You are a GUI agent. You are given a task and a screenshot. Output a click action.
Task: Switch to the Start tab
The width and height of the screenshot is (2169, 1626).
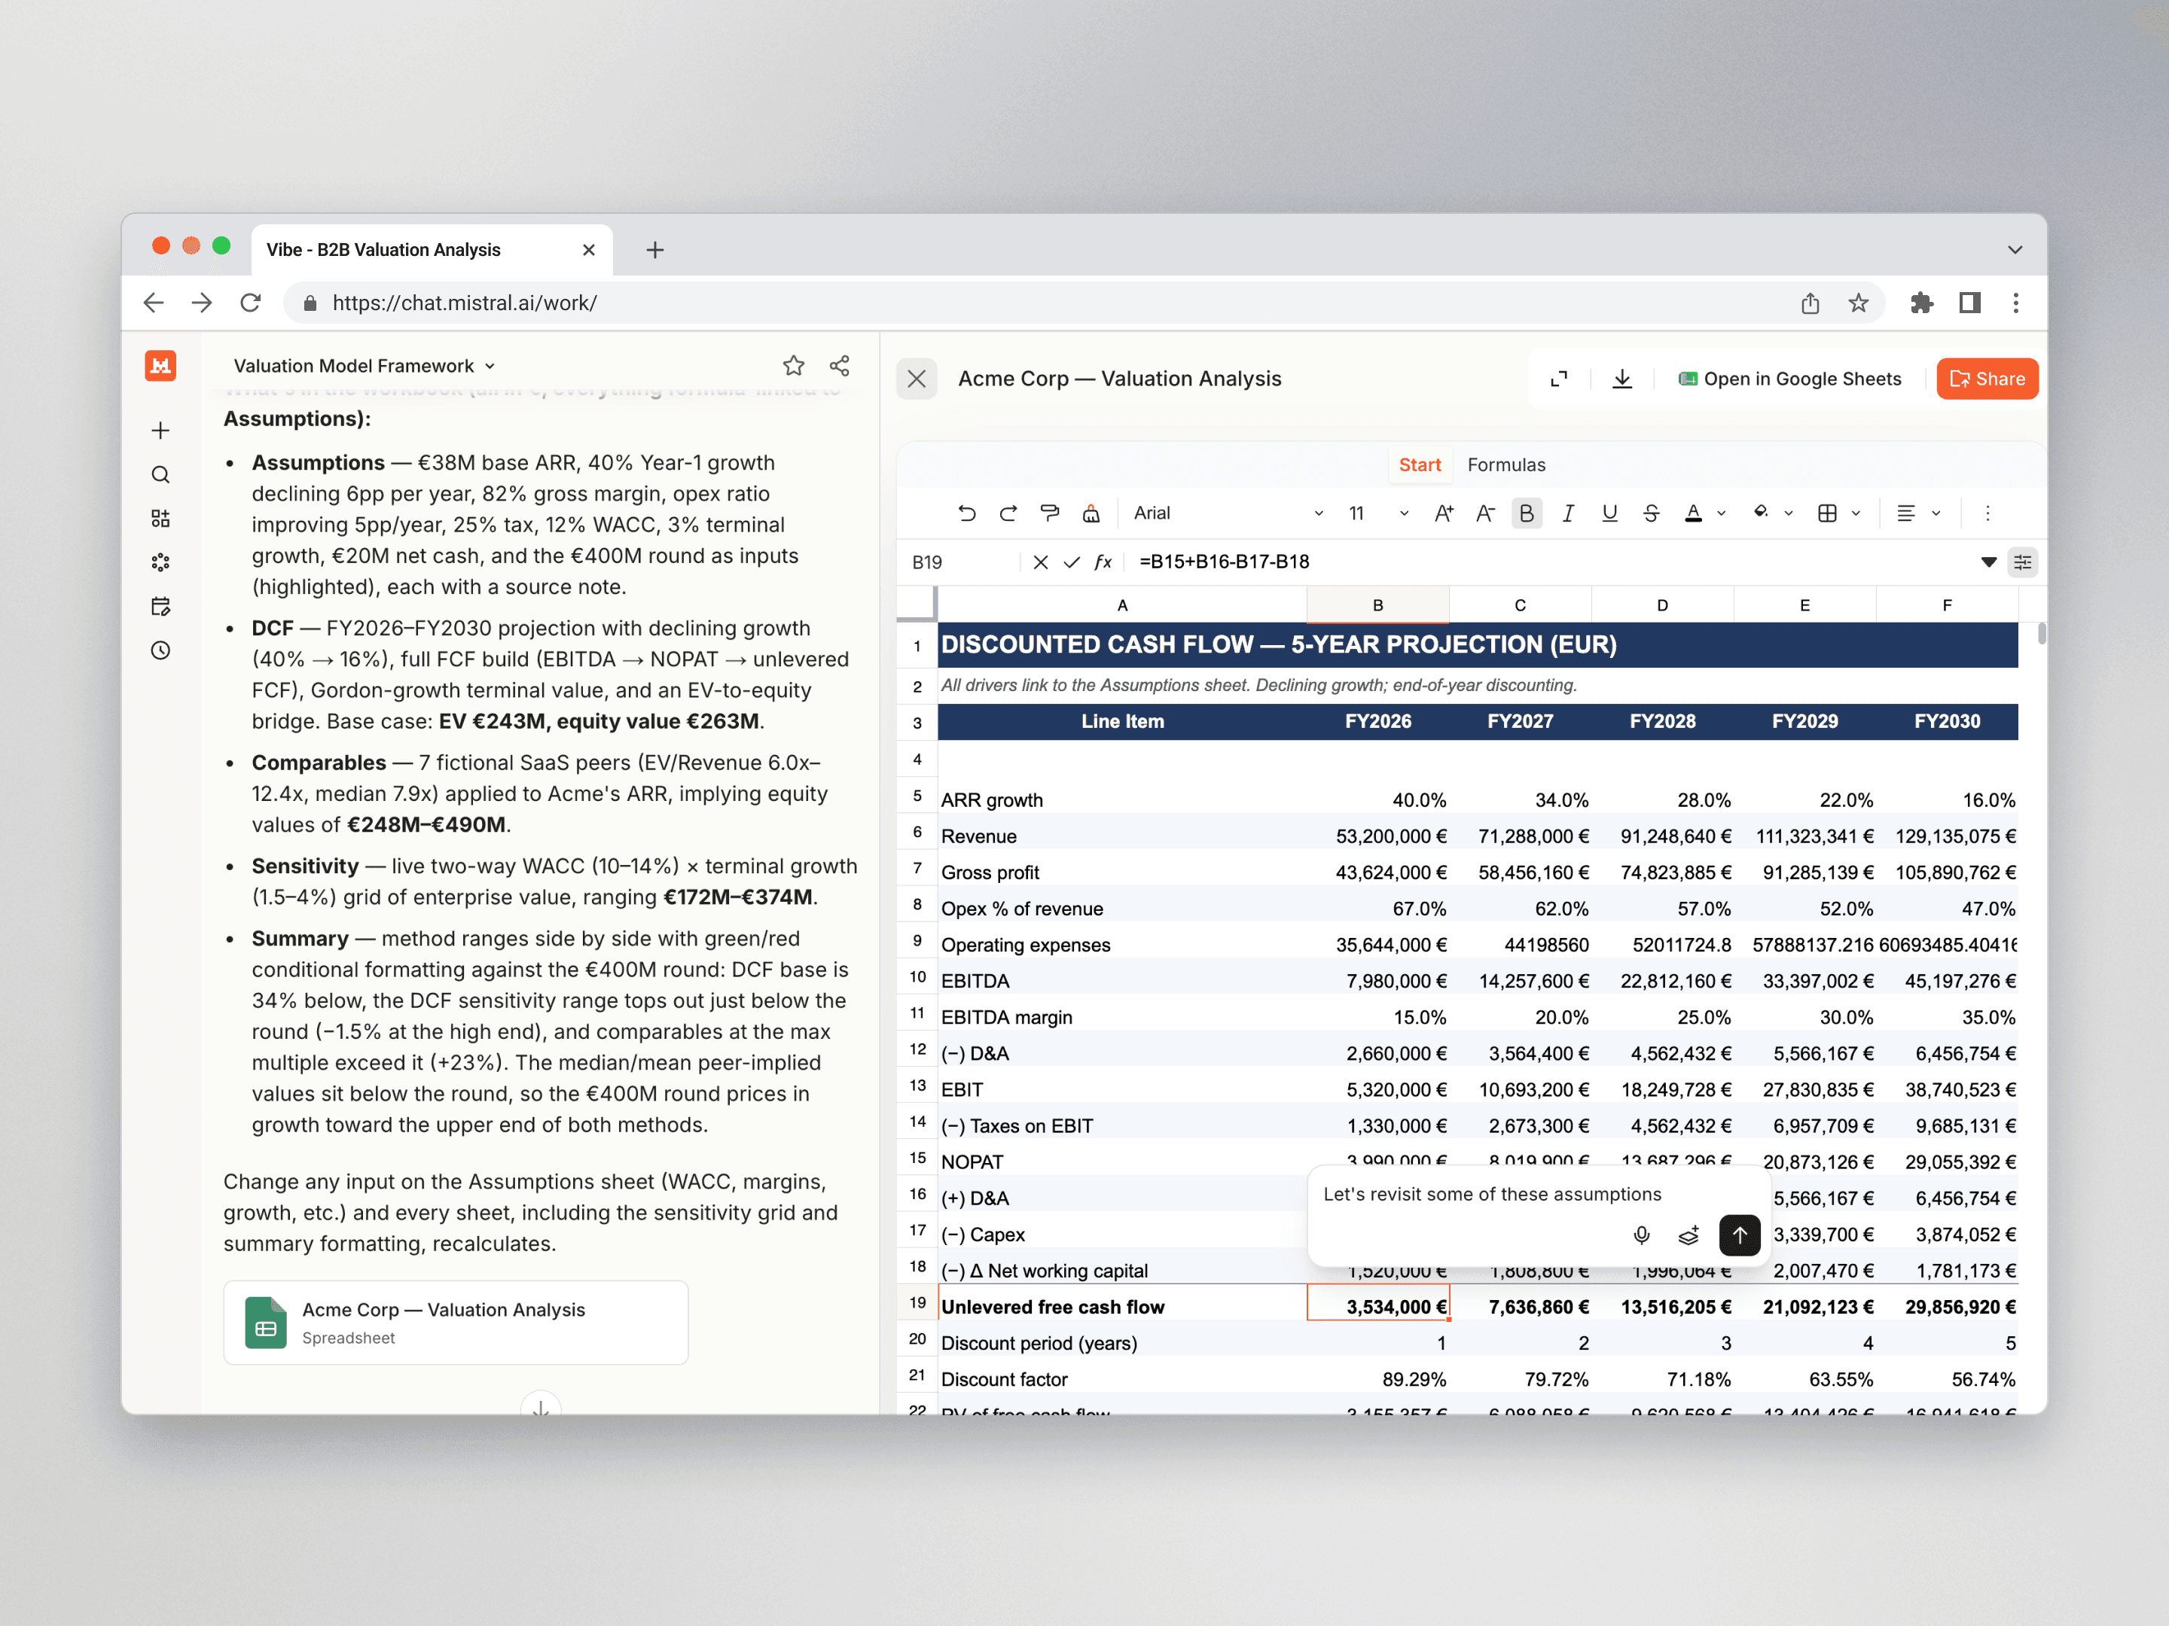(1419, 464)
